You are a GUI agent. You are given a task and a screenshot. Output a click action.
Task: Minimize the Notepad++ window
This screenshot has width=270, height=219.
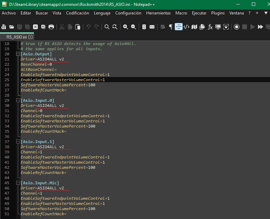tap(238, 4)
